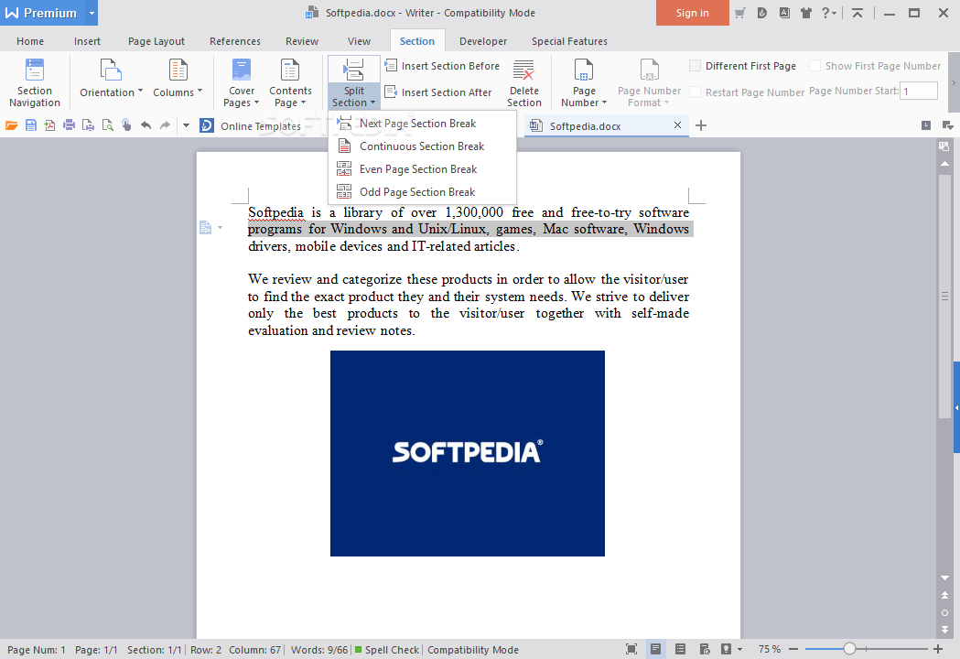
Task: Open Print Preview magnifier icon
Action: (108, 125)
